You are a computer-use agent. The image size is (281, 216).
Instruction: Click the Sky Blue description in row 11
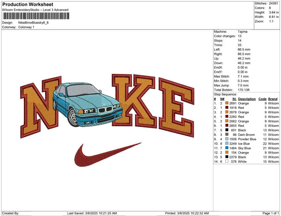pyautogui.click(x=244, y=148)
